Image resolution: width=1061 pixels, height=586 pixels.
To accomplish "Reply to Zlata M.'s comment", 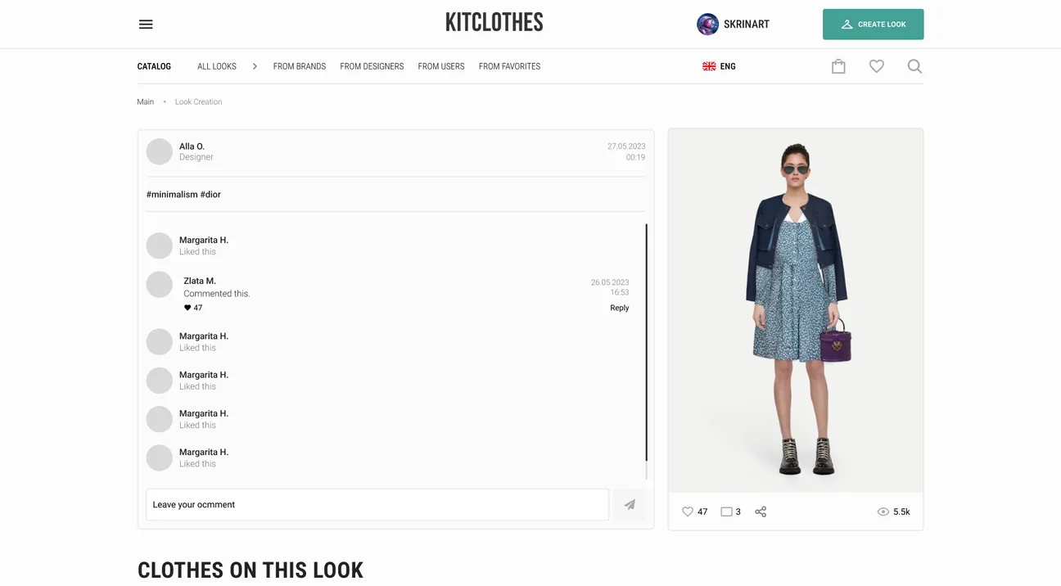I will pyautogui.click(x=620, y=308).
